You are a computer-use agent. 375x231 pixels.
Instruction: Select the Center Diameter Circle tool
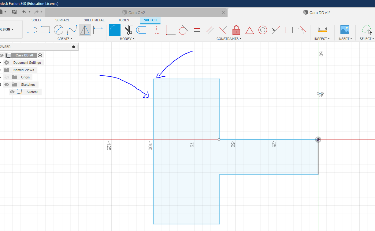click(x=58, y=30)
